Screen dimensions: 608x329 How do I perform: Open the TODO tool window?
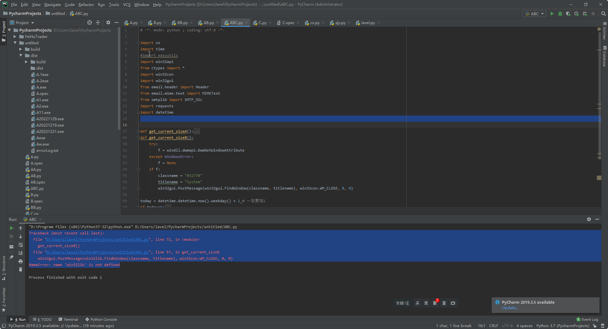42,320
